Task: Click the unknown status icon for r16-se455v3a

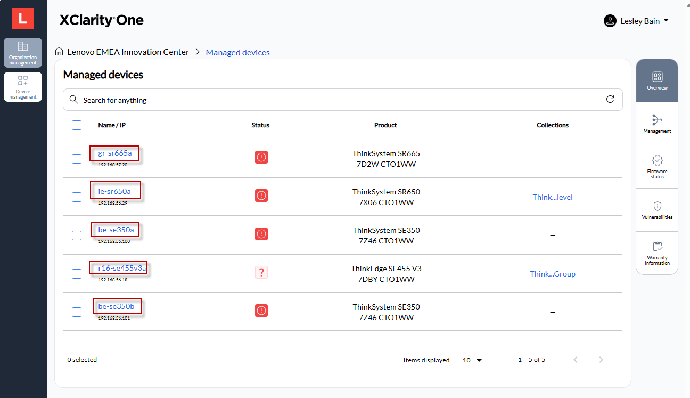Action: [x=261, y=272]
